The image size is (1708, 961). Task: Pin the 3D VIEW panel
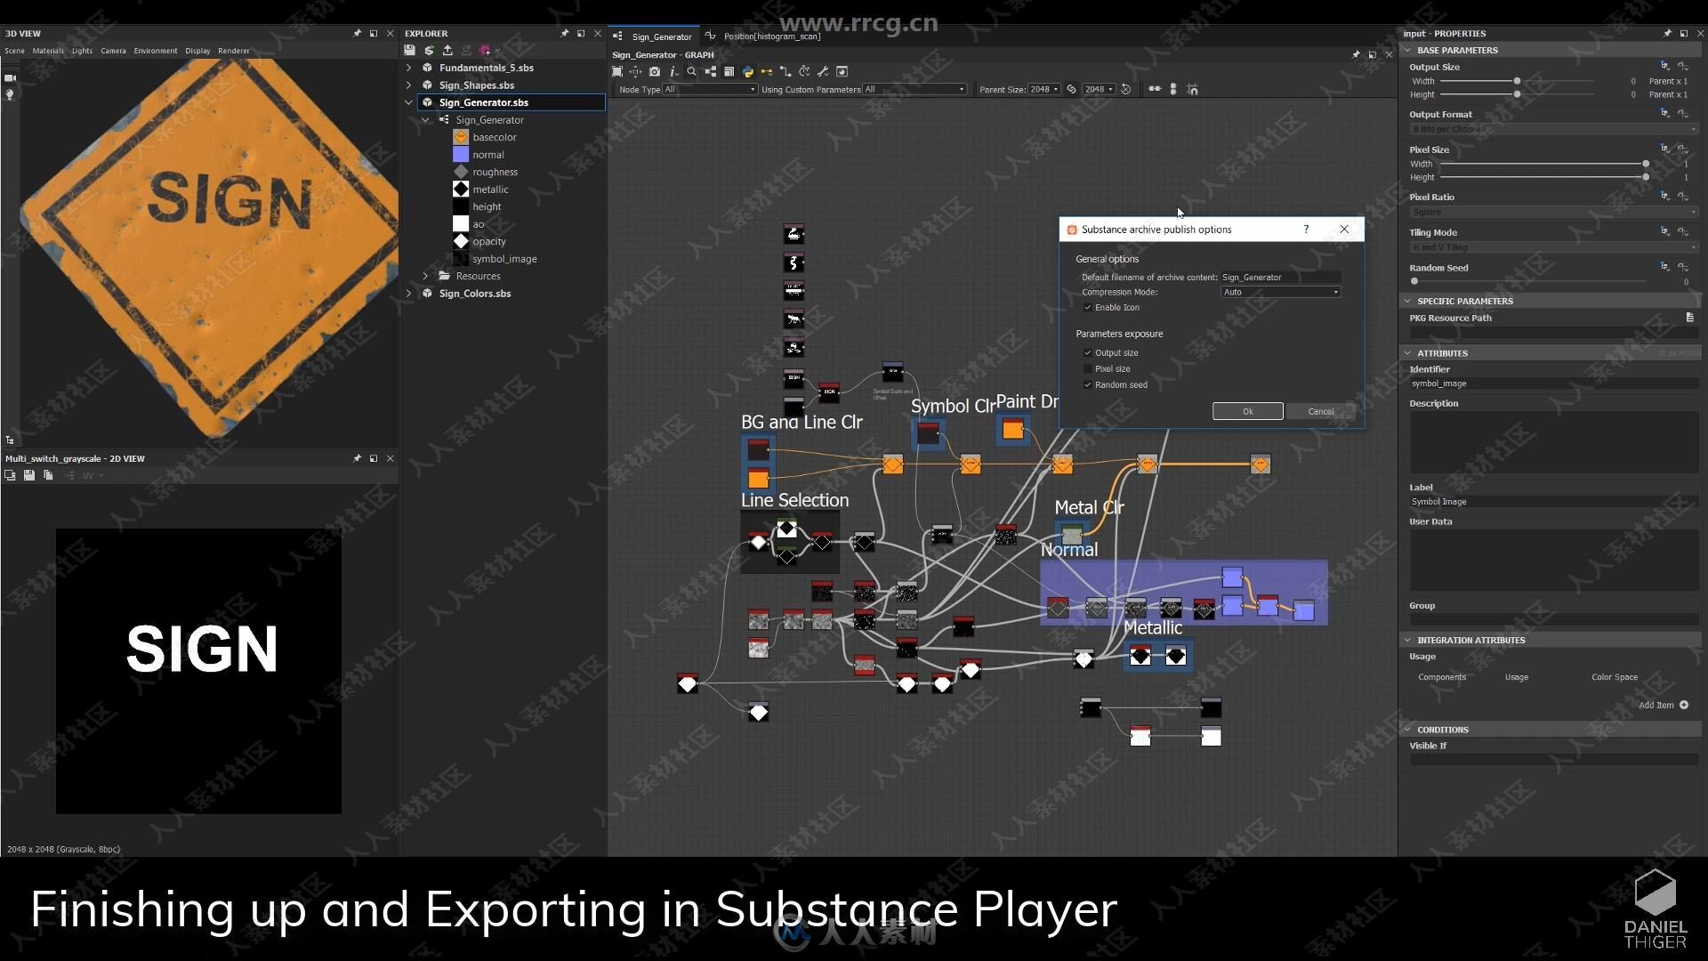pyautogui.click(x=358, y=33)
